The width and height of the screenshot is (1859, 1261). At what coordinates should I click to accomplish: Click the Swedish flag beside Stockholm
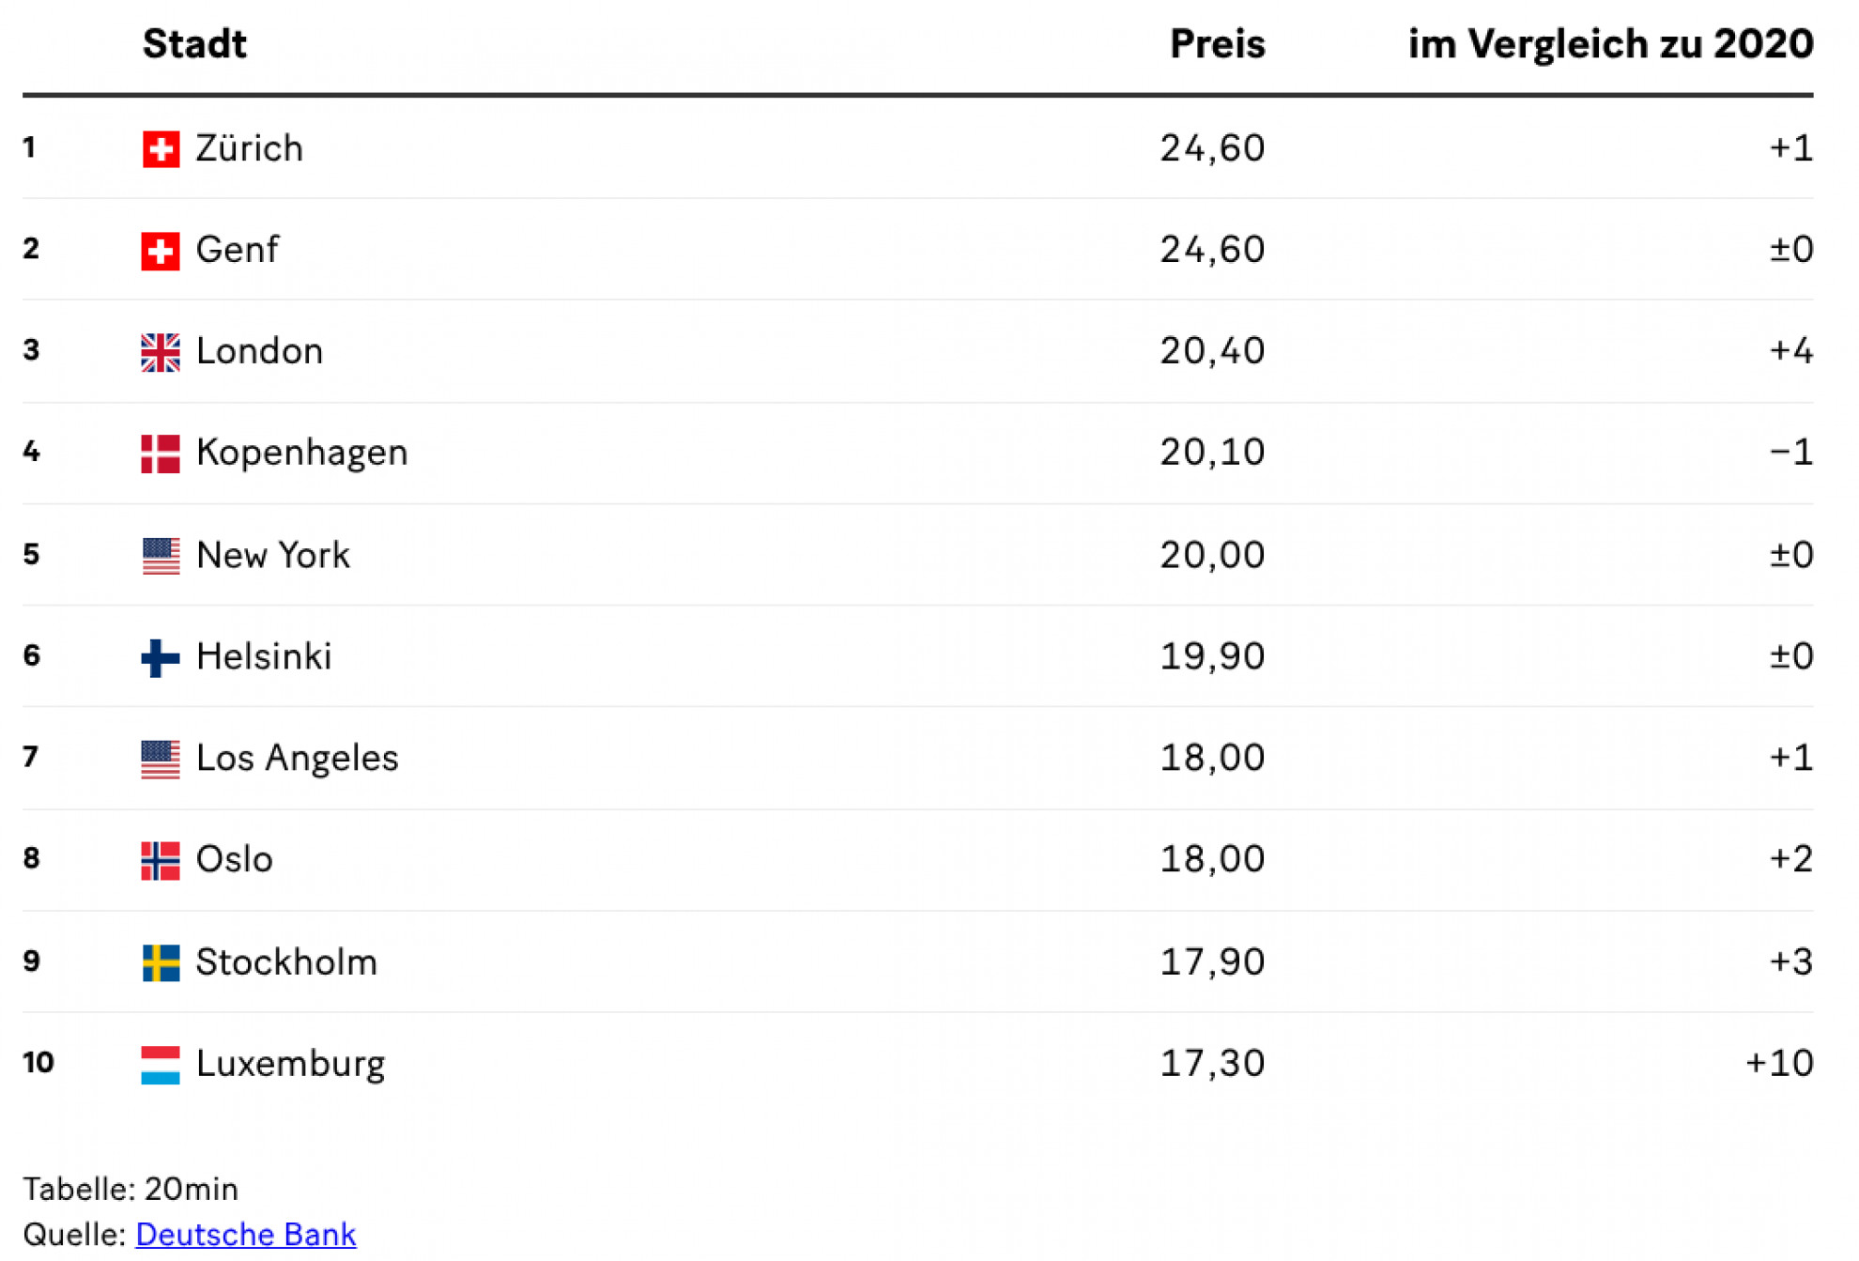pyautogui.click(x=161, y=962)
